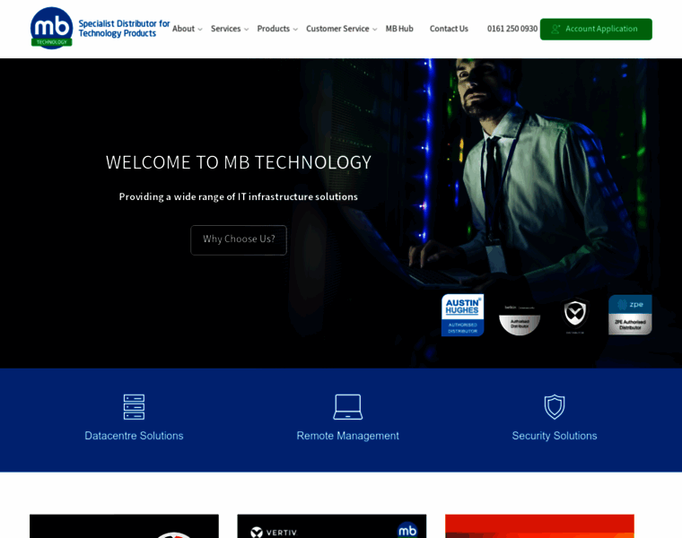
Task: Click the ZPE authorised distributor badge
Action: point(630,315)
